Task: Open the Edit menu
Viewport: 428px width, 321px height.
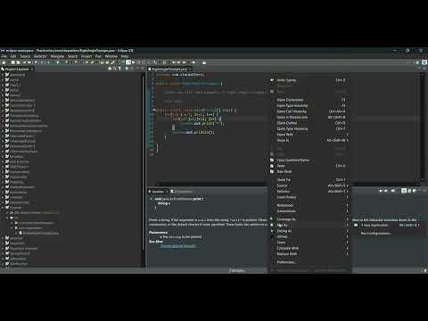Action: pos(13,56)
